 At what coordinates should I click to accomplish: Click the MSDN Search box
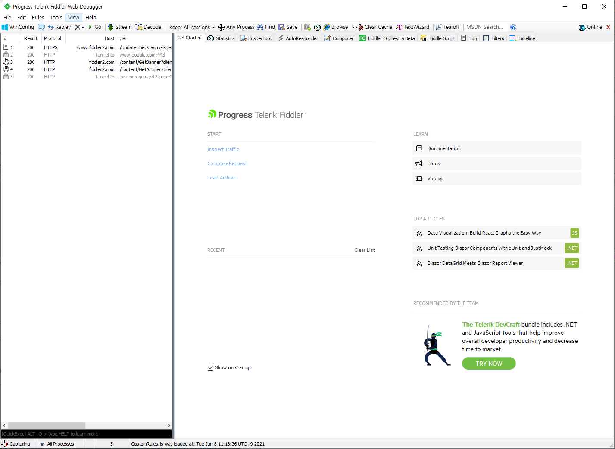[485, 27]
